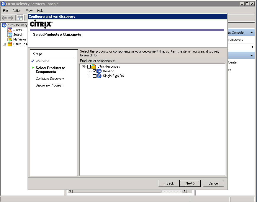
Task: Click the XenApp product icon
Action: pyautogui.click(x=99, y=71)
